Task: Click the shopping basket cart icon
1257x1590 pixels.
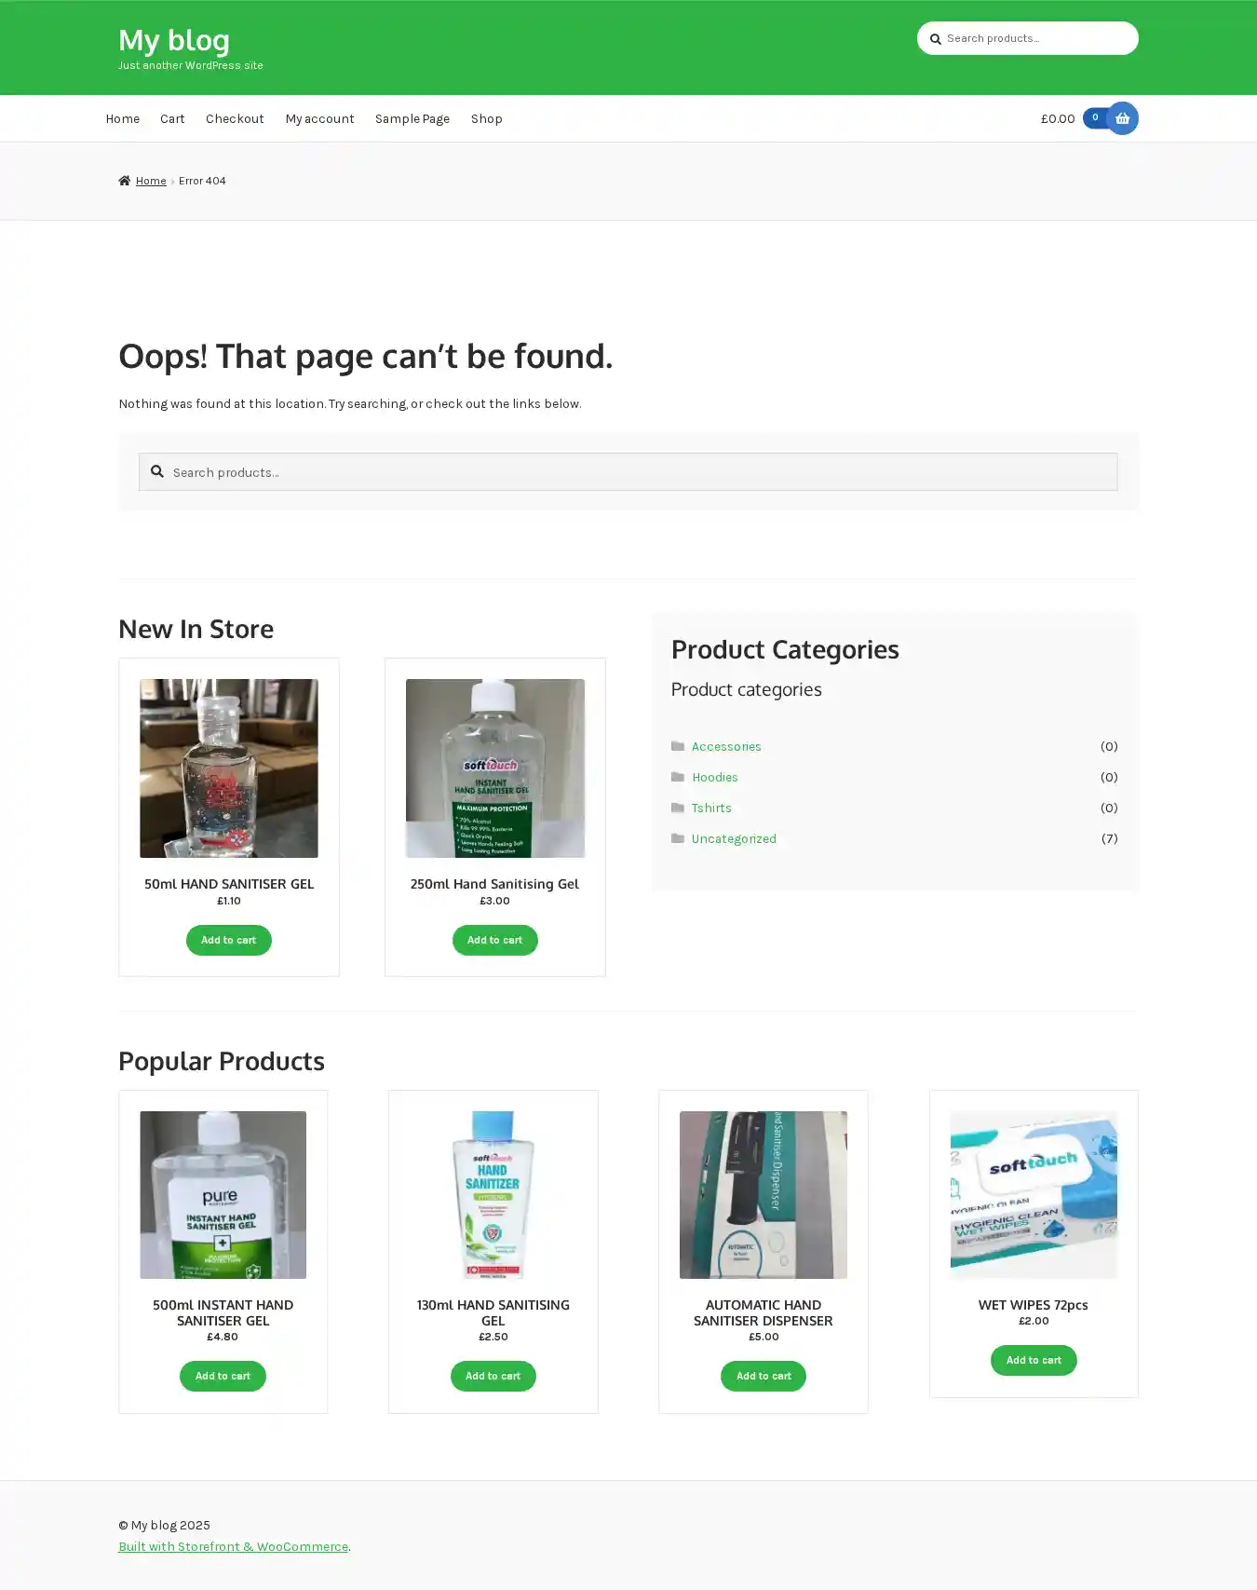Action: click(x=1122, y=118)
